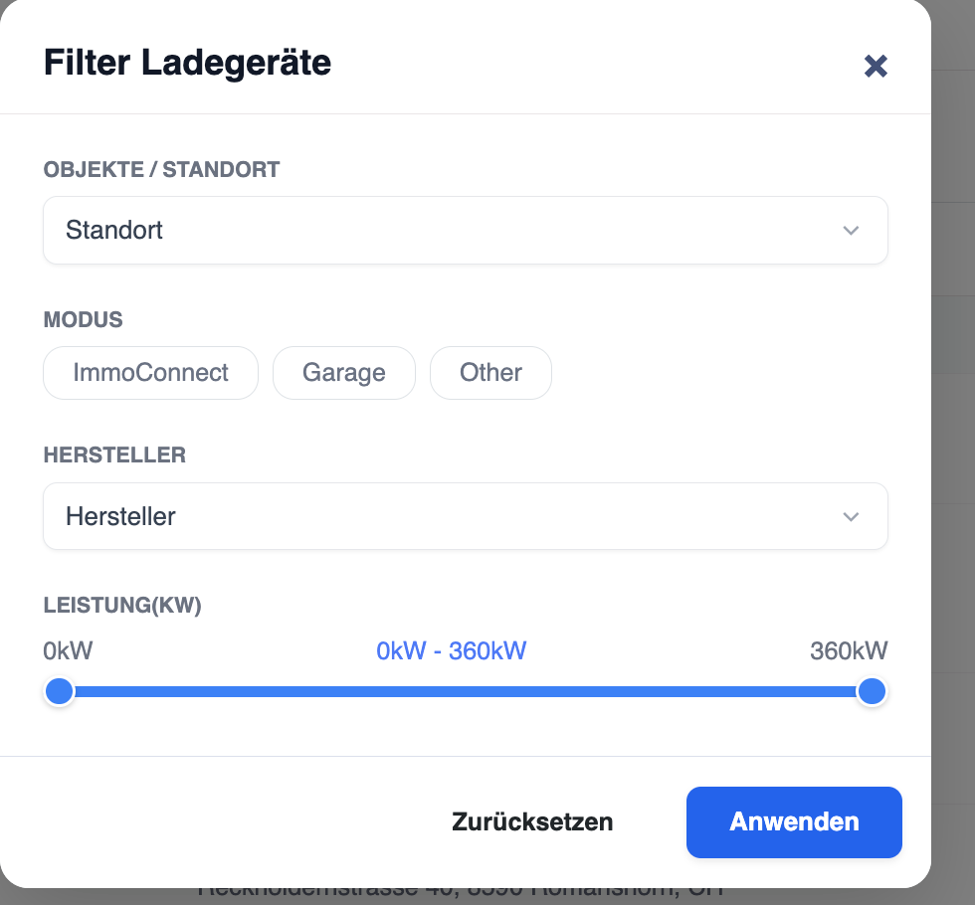The width and height of the screenshot is (975, 905).
Task: Toggle the Other mode chip
Action: [x=490, y=373]
